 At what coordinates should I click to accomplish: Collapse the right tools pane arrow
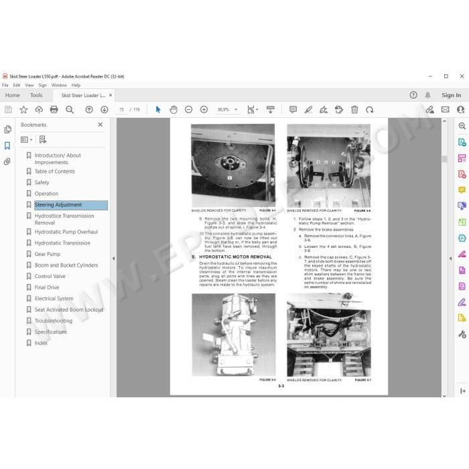coord(451,259)
